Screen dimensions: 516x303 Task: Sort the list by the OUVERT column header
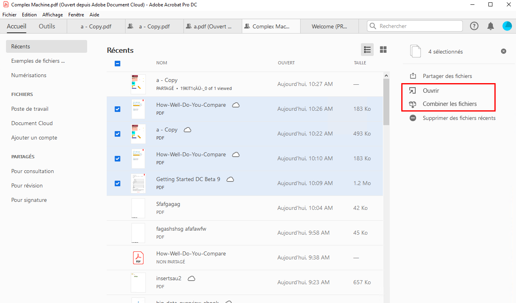[x=286, y=63]
